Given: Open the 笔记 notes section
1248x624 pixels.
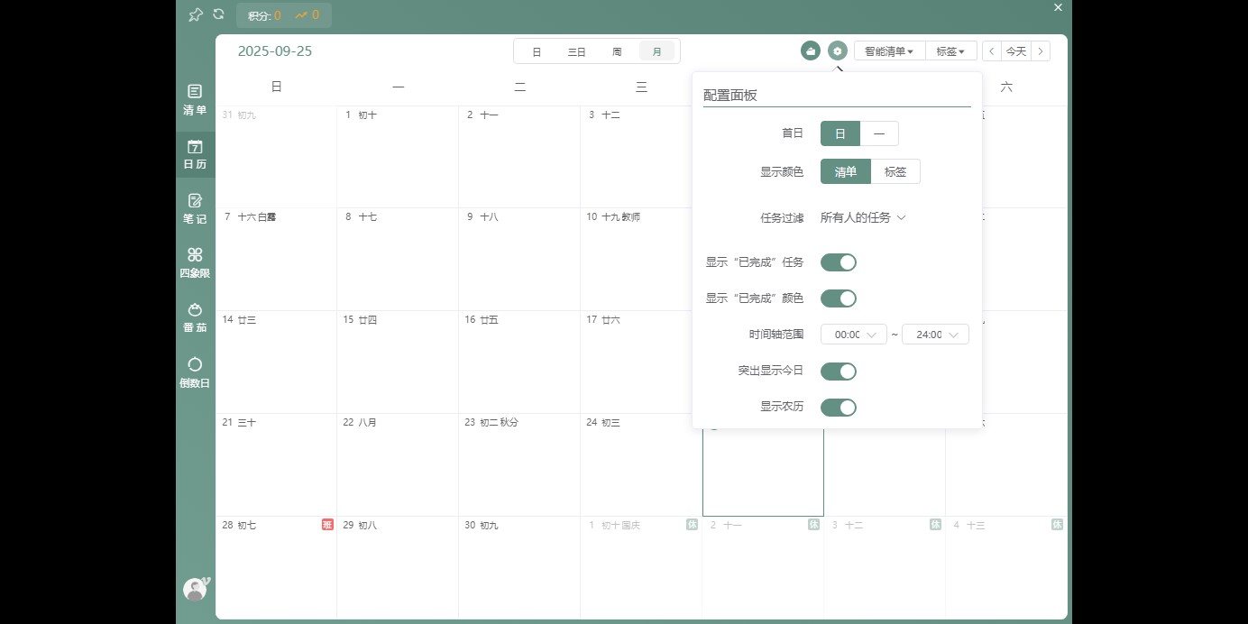Looking at the screenshot, I should click(x=195, y=208).
